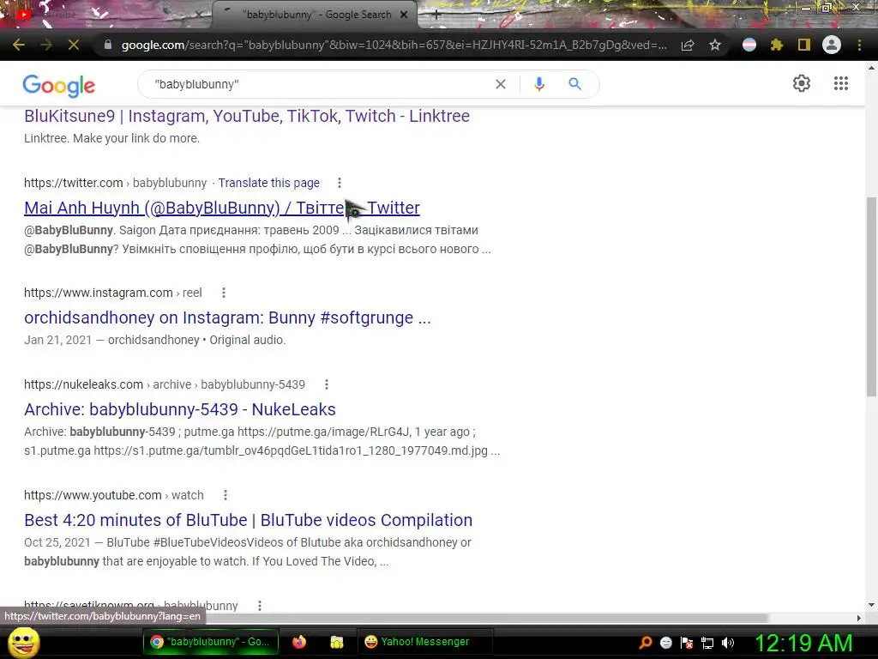Viewport: 878px width, 659px height.
Task: Select Chrome babyblubunny taskbar button
Action: [210, 642]
